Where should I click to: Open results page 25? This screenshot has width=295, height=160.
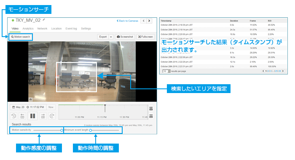click(276, 71)
